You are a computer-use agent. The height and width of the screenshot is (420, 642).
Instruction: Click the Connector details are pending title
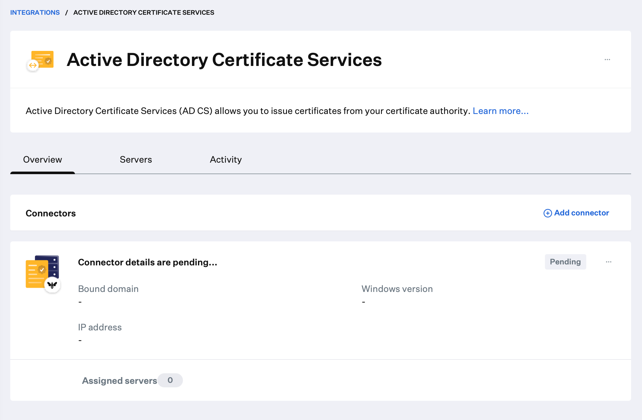point(148,262)
